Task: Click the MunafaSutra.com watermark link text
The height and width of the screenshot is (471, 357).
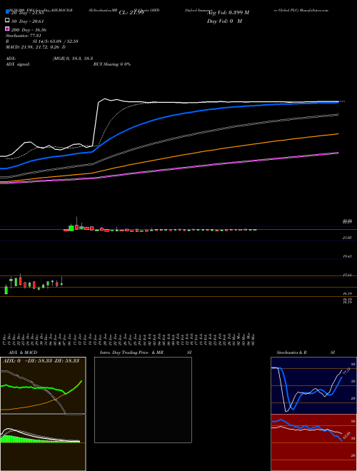Action: coord(313,10)
